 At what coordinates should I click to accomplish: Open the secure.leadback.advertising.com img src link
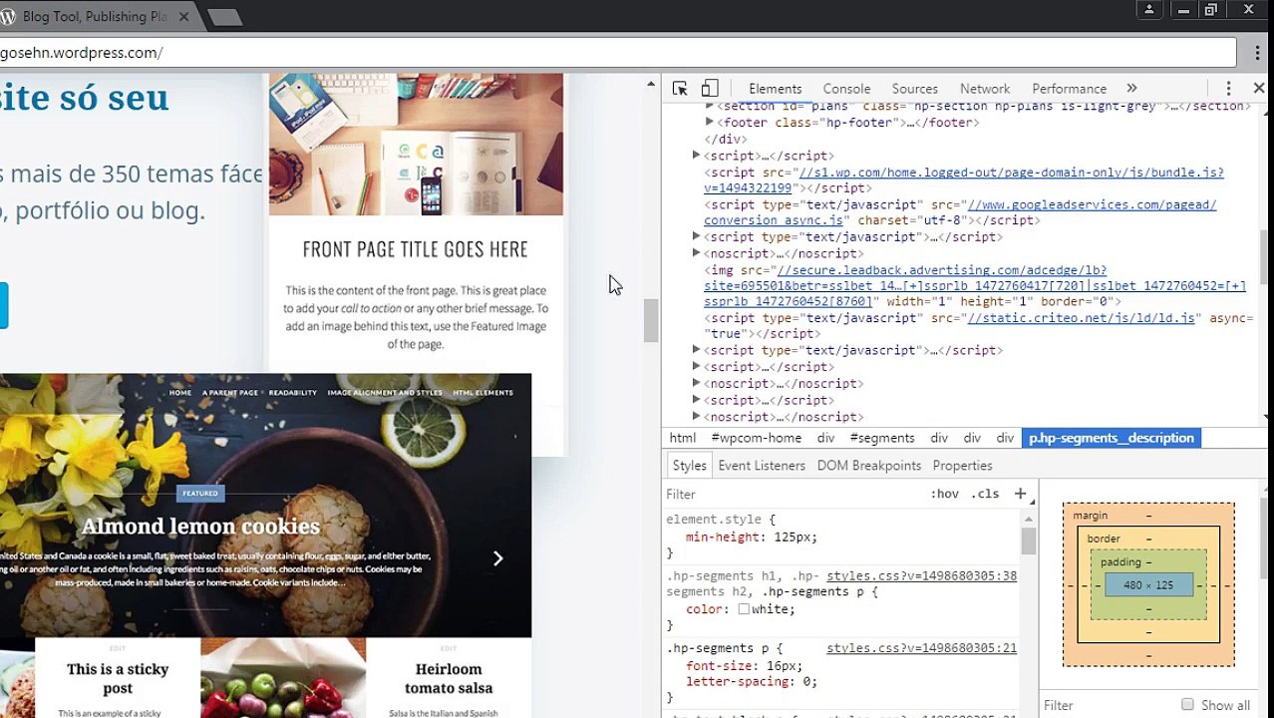tap(975, 285)
